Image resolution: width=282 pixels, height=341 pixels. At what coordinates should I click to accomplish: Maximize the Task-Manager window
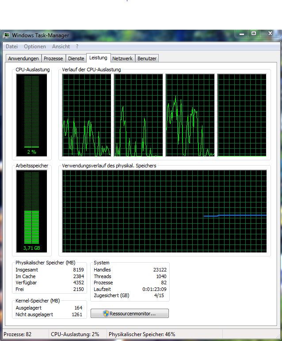pyautogui.click(x=254, y=34)
